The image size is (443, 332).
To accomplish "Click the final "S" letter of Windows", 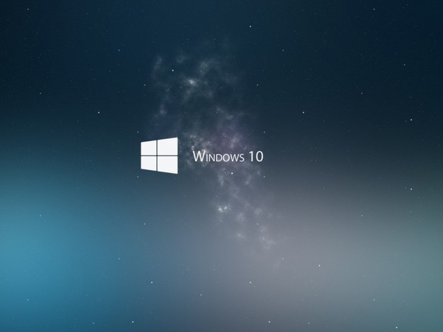I will [x=240, y=157].
